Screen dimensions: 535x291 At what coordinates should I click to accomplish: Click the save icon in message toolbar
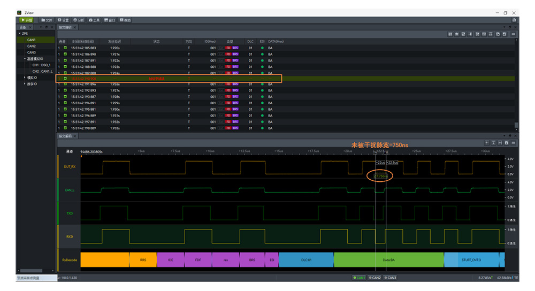[x=450, y=34]
